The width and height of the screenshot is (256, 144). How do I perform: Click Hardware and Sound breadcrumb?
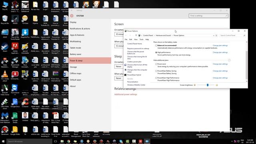pos(163,36)
